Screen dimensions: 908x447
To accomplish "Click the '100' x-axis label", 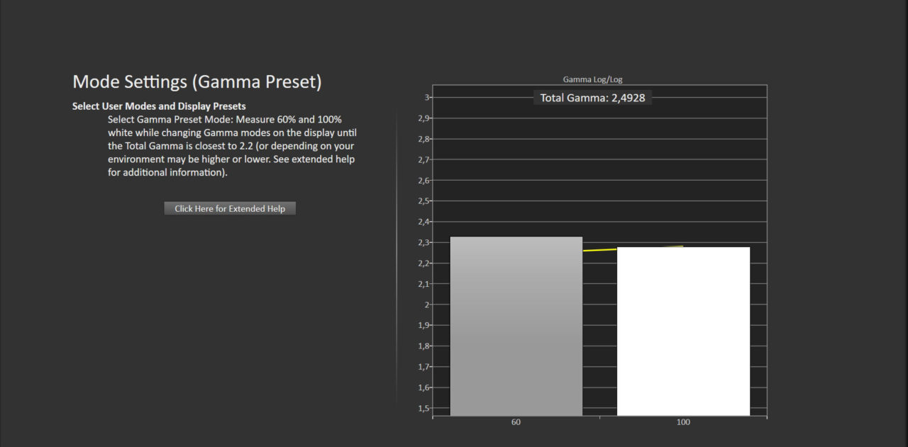I will [x=683, y=422].
